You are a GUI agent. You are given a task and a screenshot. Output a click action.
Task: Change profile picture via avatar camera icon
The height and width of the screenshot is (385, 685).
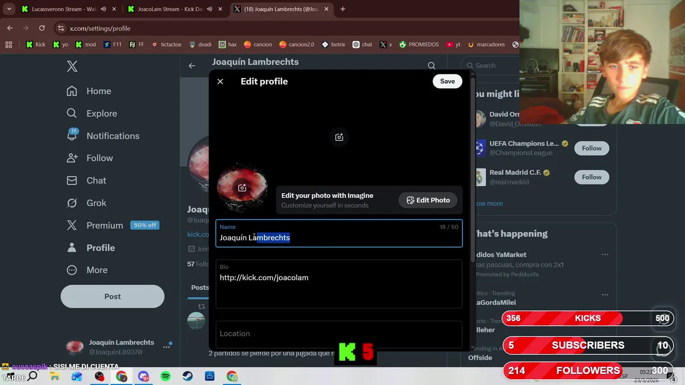click(242, 188)
